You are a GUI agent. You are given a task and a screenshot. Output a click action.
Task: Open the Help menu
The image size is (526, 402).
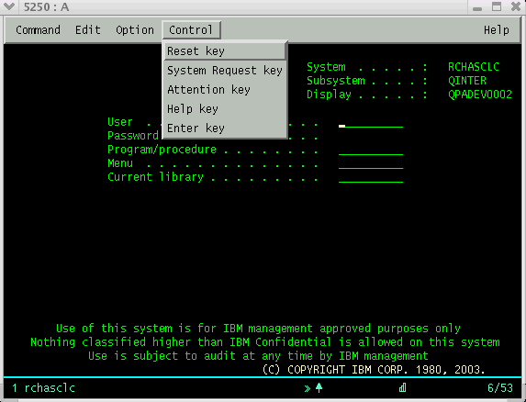[496, 30]
